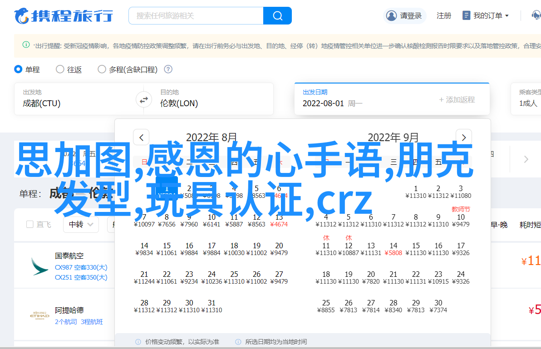Click the Ctrip 携程旅行 logo
541x349 pixels.
click(x=64, y=16)
